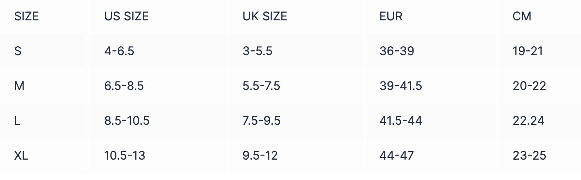Viewport: 581px width, 180px height.
Task: Select the L size row label
Action: [17, 121]
